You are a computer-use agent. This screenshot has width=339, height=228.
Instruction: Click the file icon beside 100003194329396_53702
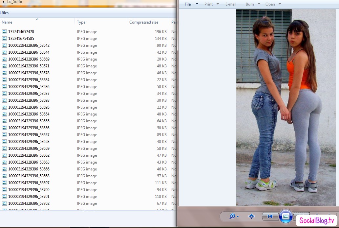5,203
